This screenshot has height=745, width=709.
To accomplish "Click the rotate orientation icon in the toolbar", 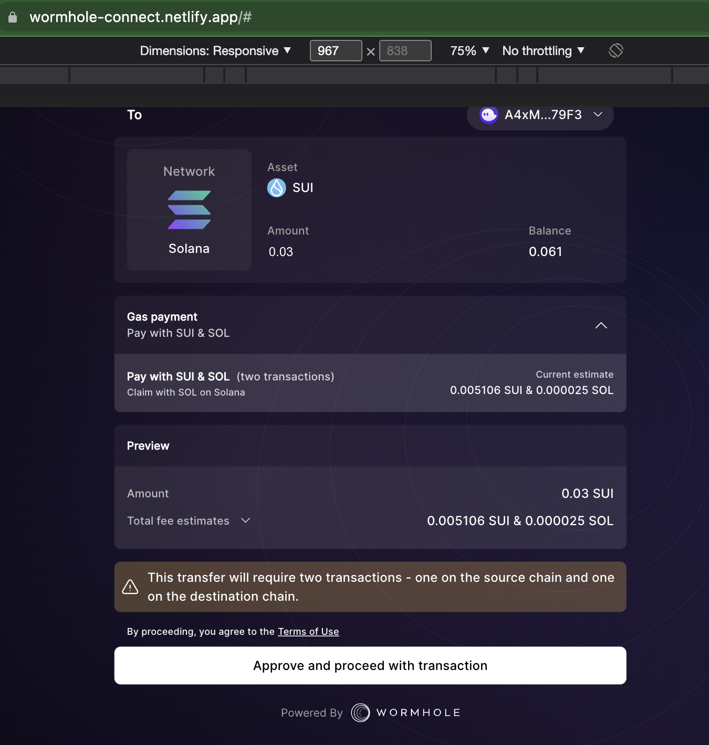I will click(x=616, y=50).
